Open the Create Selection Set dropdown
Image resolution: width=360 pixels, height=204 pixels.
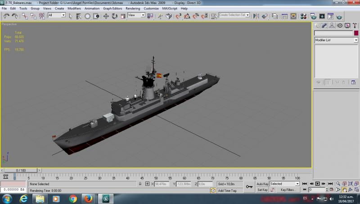tap(234, 15)
